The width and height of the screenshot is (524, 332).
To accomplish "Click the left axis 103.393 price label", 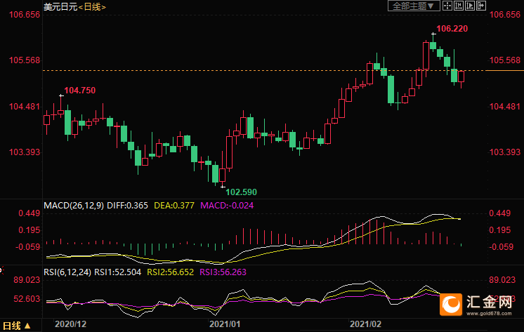I will point(24,152).
